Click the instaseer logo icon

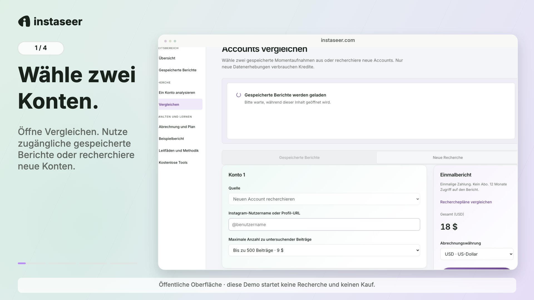[x=24, y=21]
